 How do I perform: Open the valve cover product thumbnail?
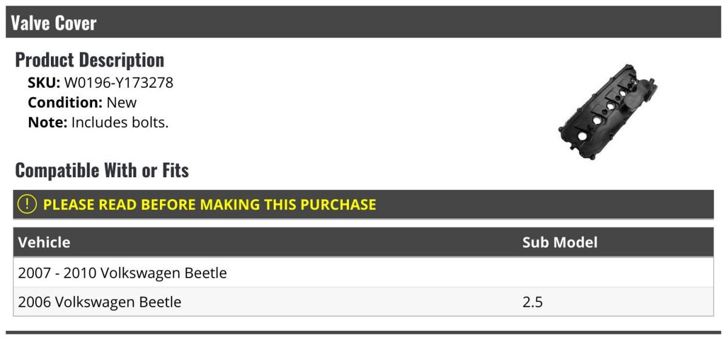608,112
